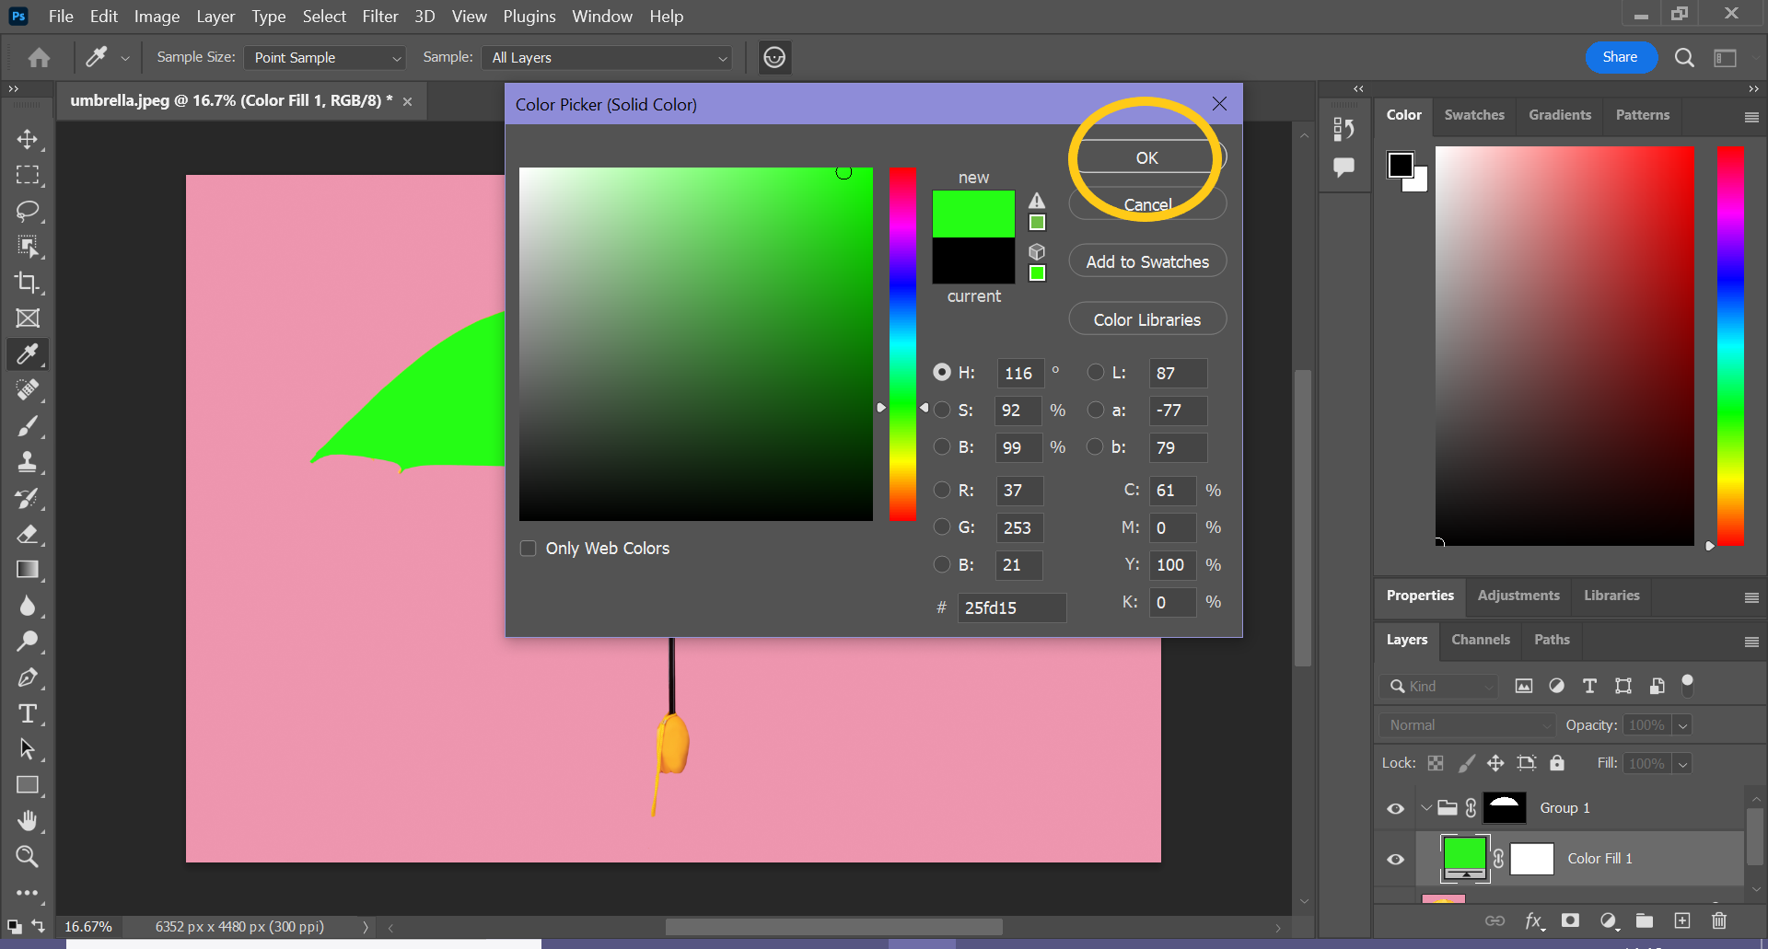Viewport: 1768px width, 949px height.
Task: Open the Color panel menu
Action: (1751, 117)
